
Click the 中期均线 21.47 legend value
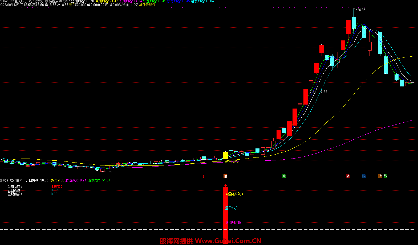pos(107,1)
